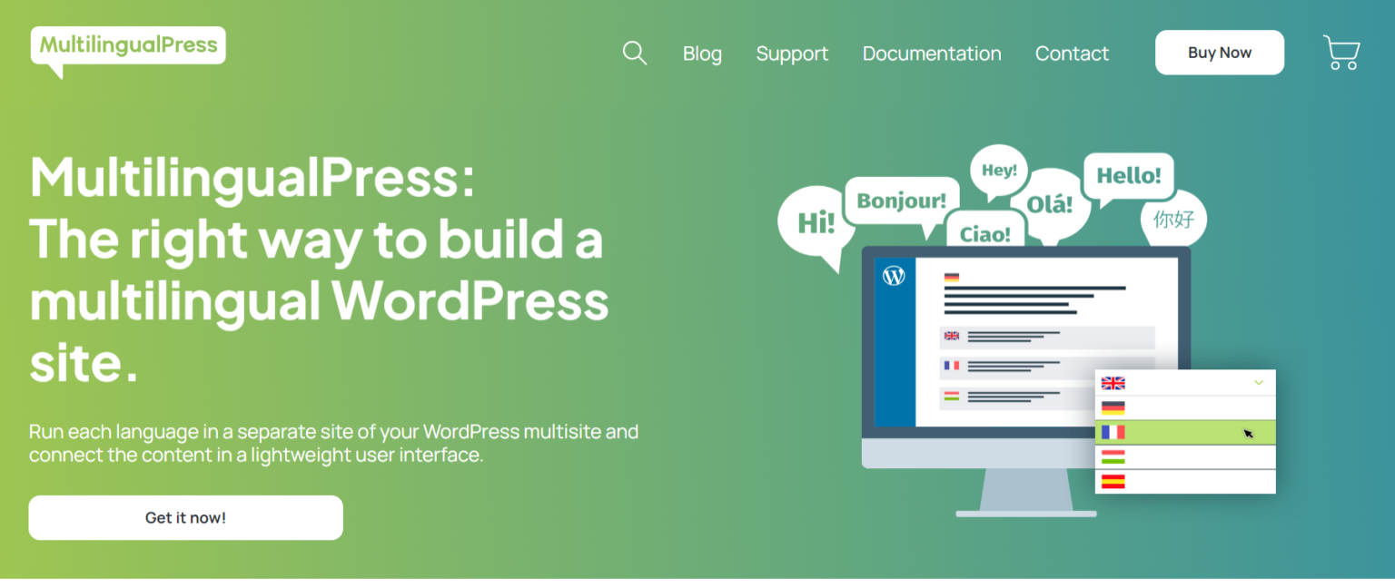
Task: Click the MultilingualPress logo
Action: 127,44
